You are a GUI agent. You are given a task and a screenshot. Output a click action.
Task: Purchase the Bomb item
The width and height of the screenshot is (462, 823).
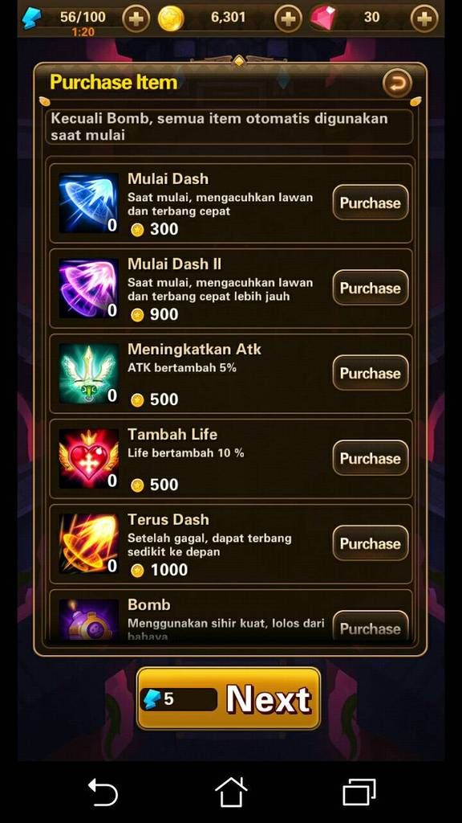coord(371,625)
